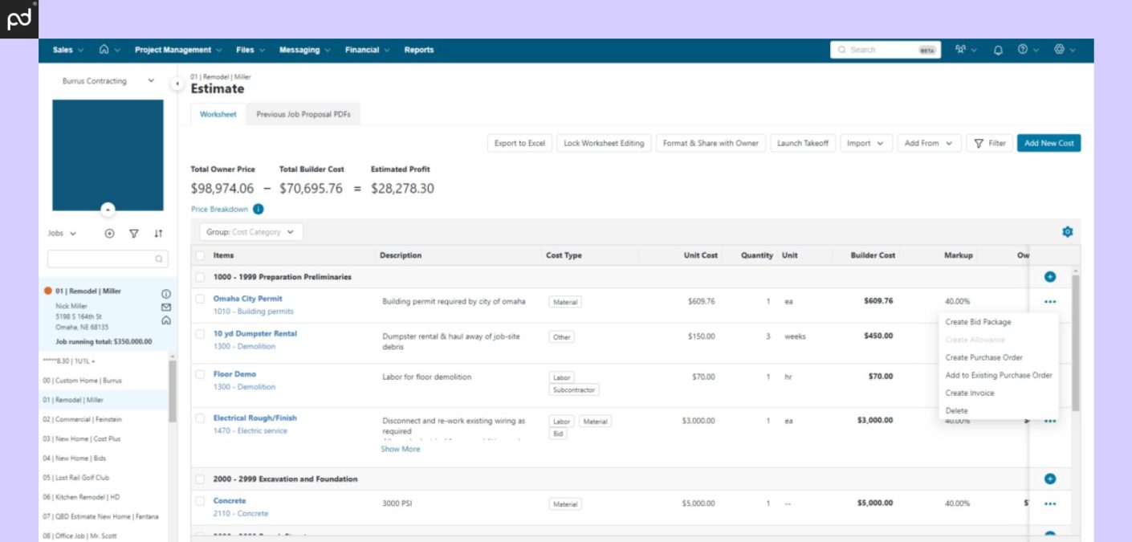Screen dimensions: 1132x542
Task: Check the Omaha City Permit checkbox
Action: [x=200, y=299]
